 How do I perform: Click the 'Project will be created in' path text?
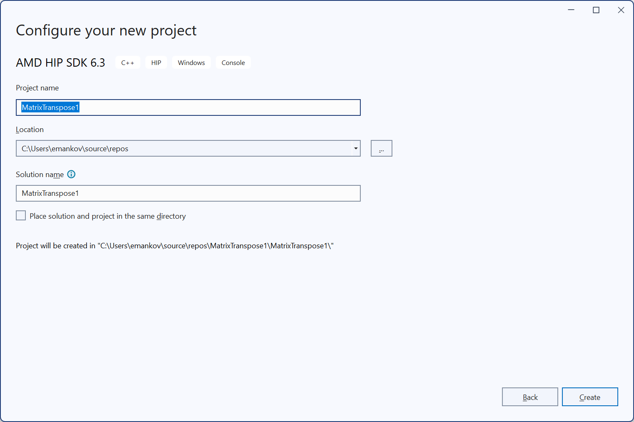[175, 246]
